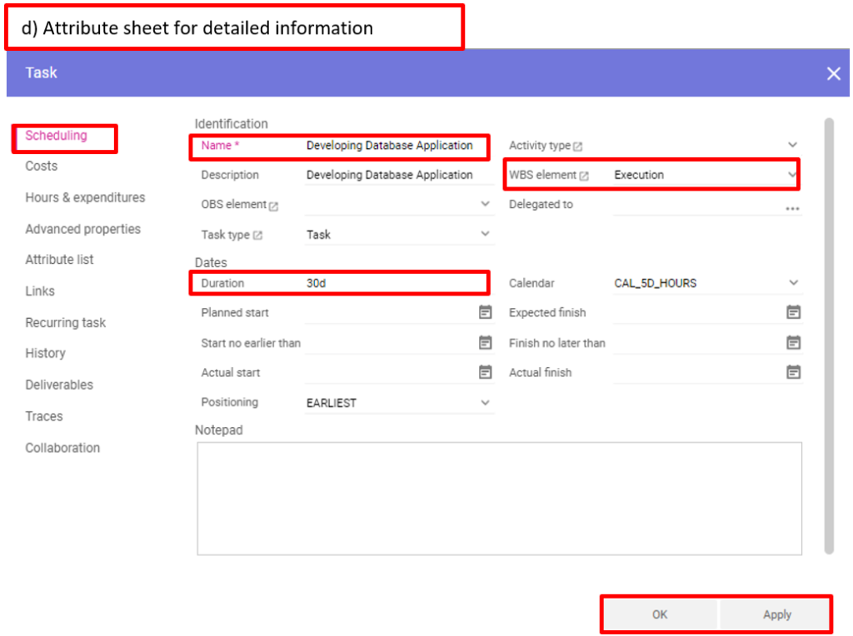Open the Positioning EARLIEST dropdown
Screen dimensions: 853x636
click(485, 403)
